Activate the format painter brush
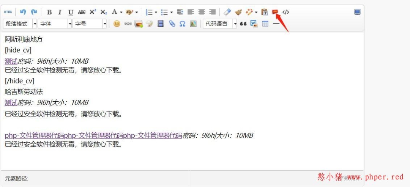 pyautogui.click(x=238, y=12)
